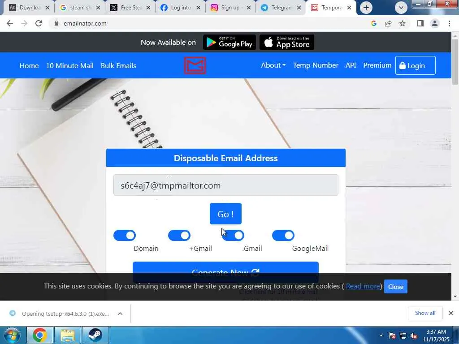Open a new tab with plus button

pos(366,8)
